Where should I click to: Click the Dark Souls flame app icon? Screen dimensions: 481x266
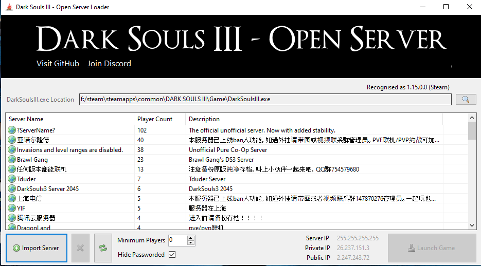tap(9, 7)
